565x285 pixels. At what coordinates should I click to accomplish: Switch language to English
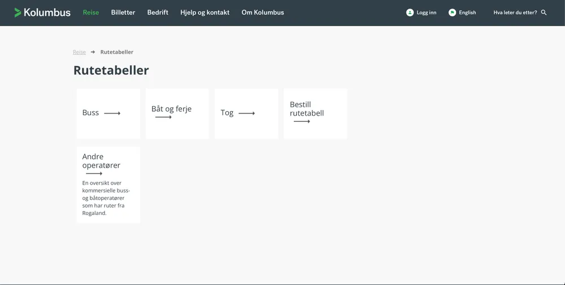click(x=467, y=12)
